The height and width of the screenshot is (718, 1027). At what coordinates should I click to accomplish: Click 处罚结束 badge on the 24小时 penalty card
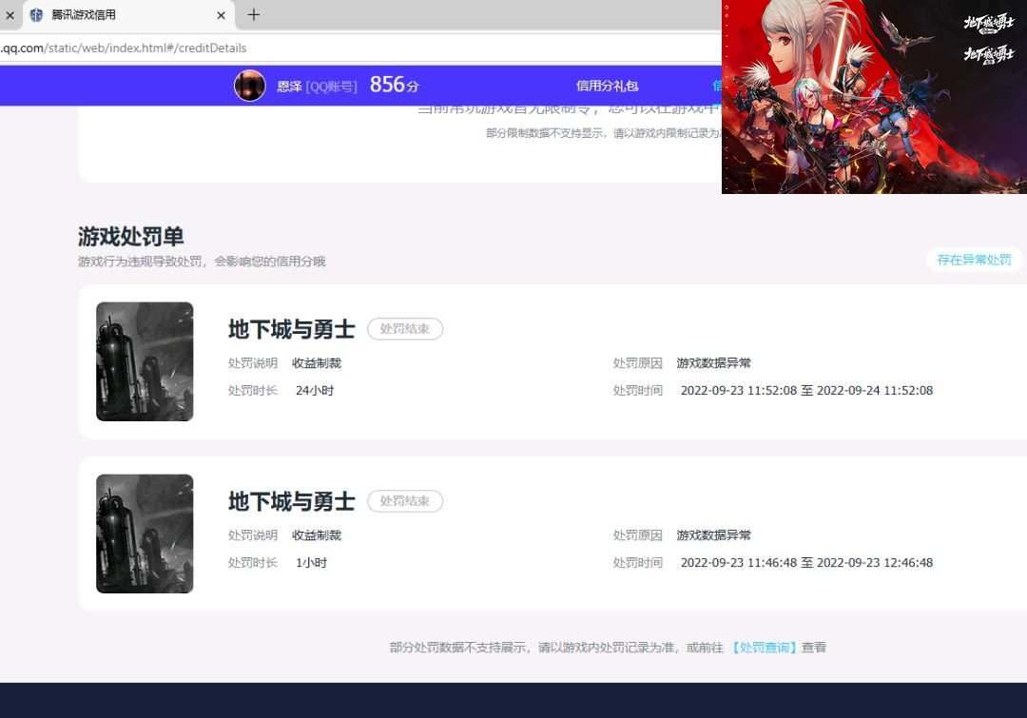[405, 329]
